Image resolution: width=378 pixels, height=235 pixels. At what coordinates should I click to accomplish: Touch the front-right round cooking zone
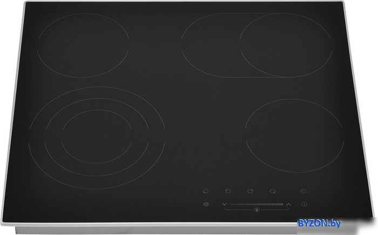coord(295,136)
